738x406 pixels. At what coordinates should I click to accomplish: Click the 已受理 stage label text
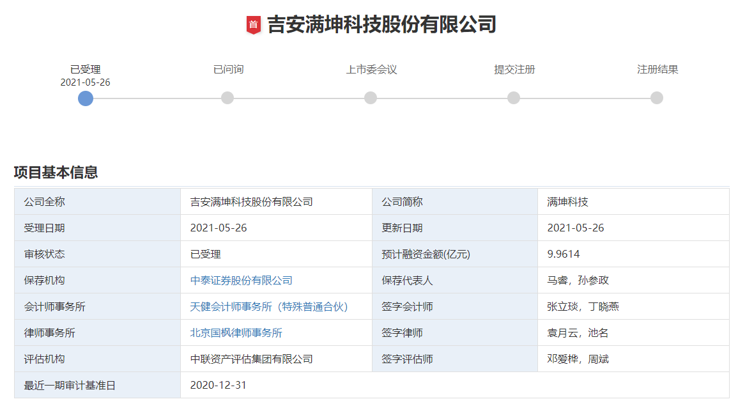pyautogui.click(x=85, y=70)
